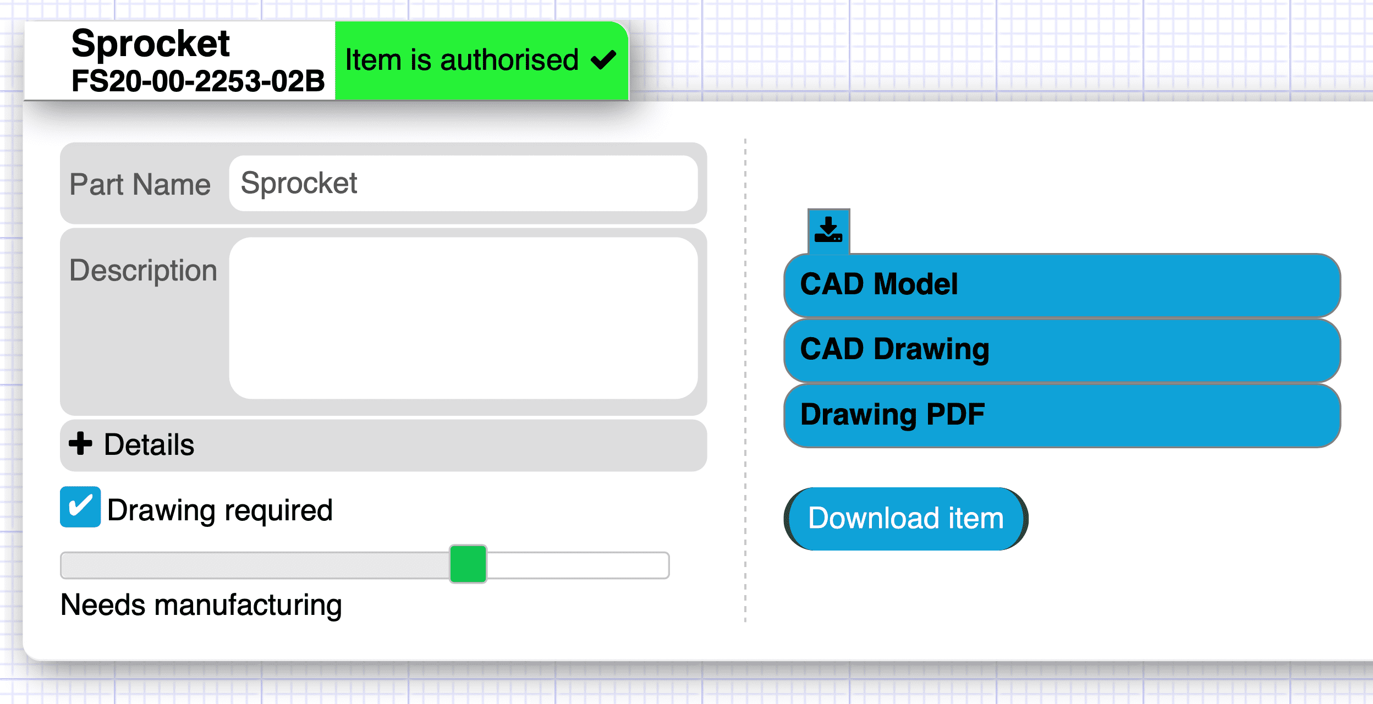Click the green manufacturing status slider handle

pos(468,564)
